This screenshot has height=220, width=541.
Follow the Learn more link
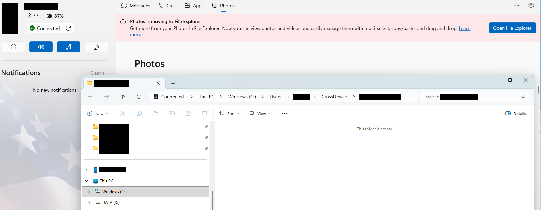point(464,28)
